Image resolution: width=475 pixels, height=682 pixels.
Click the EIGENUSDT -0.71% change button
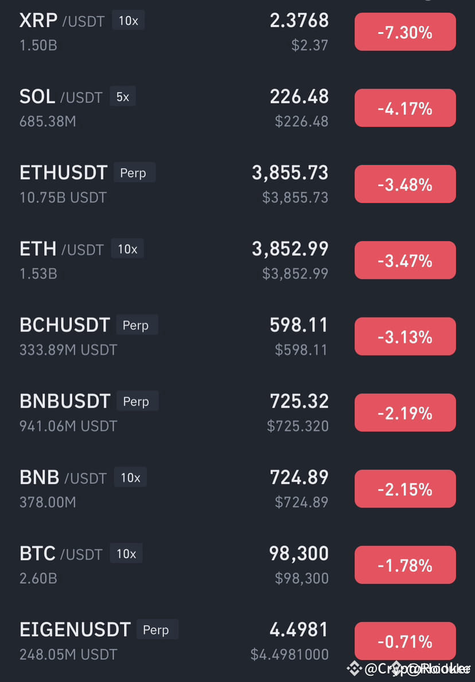(405, 641)
